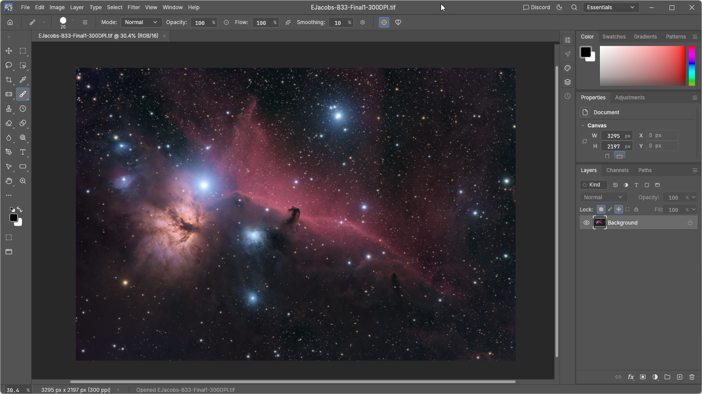Click the Home icon in options bar
702x394 pixels.
pyautogui.click(x=10, y=22)
